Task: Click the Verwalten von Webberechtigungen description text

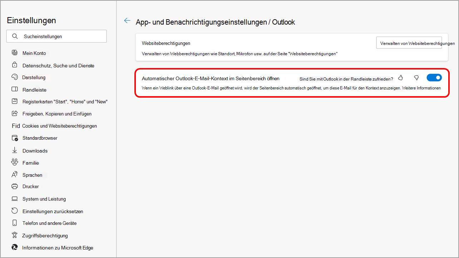Action: tap(240, 53)
